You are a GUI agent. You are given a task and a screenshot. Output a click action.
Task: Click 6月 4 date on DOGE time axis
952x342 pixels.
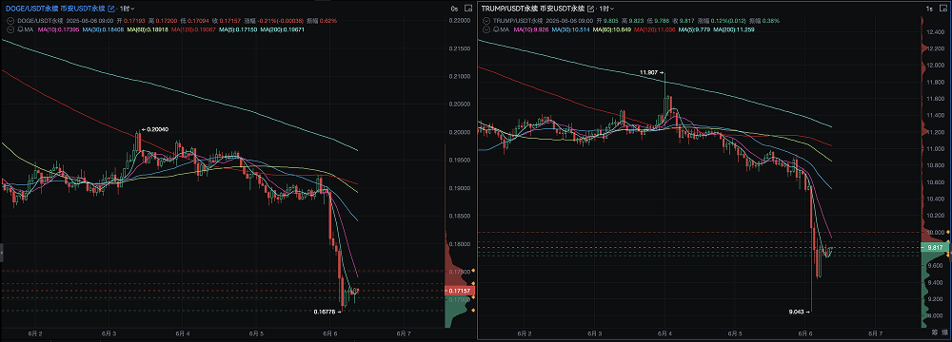click(x=183, y=332)
